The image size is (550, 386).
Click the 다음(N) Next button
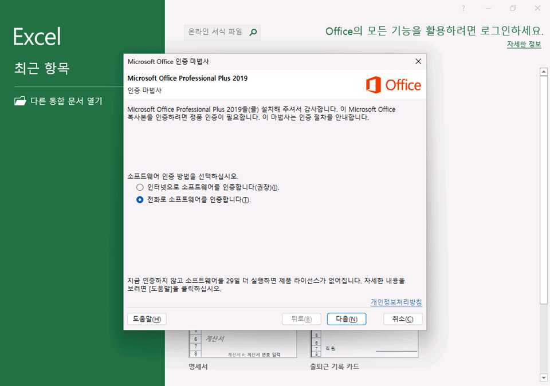347,318
